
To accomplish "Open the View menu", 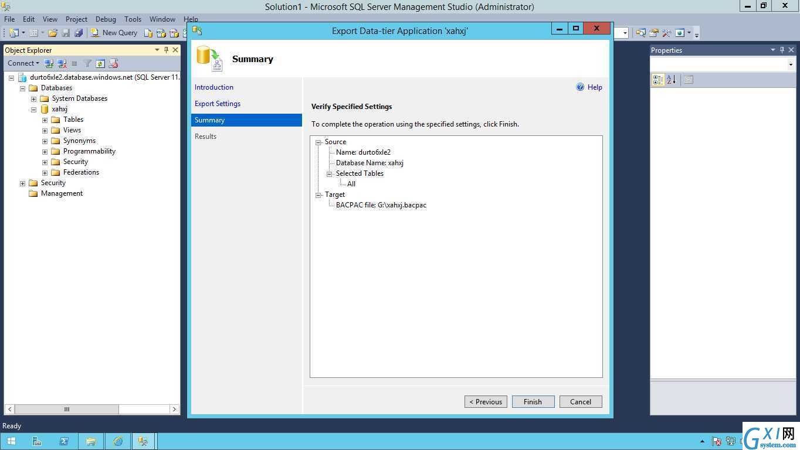I will point(50,19).
